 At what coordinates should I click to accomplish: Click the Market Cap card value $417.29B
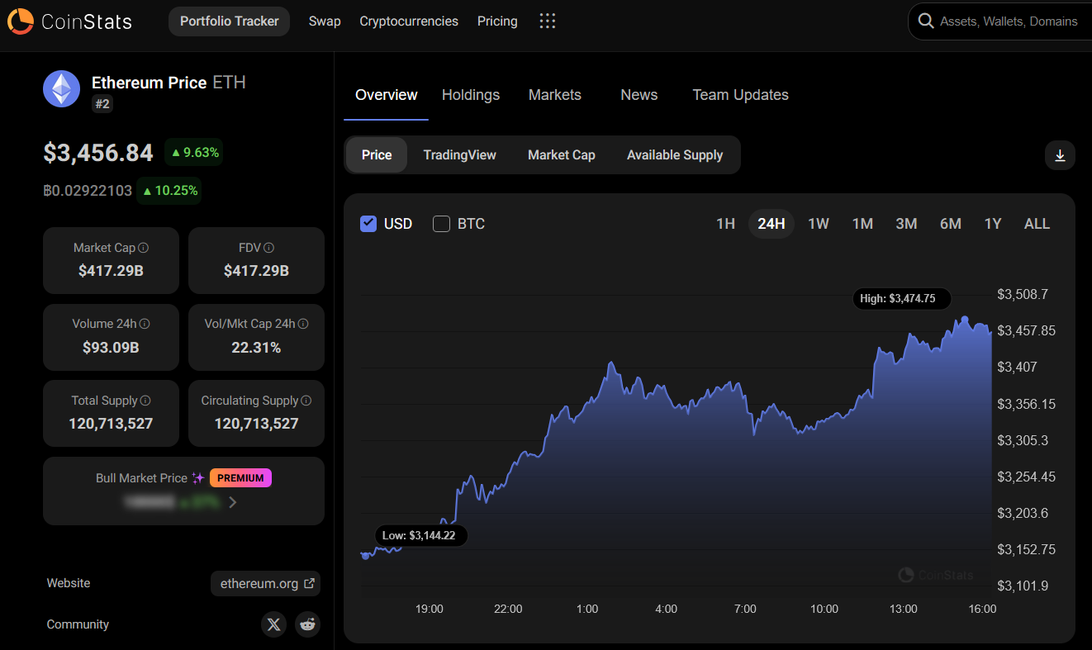111,271
